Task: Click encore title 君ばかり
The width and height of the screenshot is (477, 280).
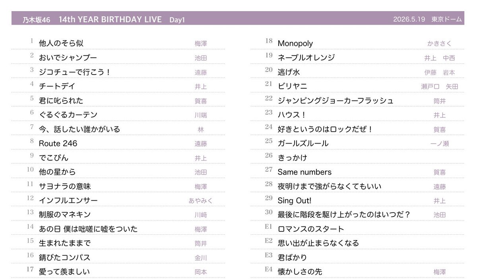Action: [x=292, y=257]
